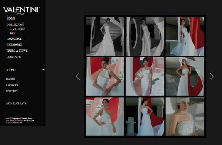Go to next gallery page arrow
The width and height of the screenshot is (222, 145).
tap(211, 76)
